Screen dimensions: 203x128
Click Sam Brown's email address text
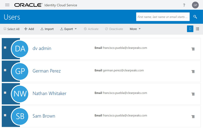click(x=125, y=115)
